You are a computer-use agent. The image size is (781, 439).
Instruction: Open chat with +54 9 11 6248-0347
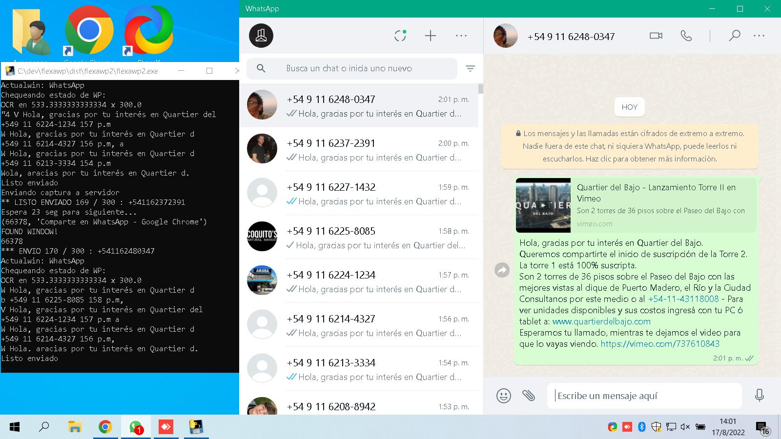(359, 105)
